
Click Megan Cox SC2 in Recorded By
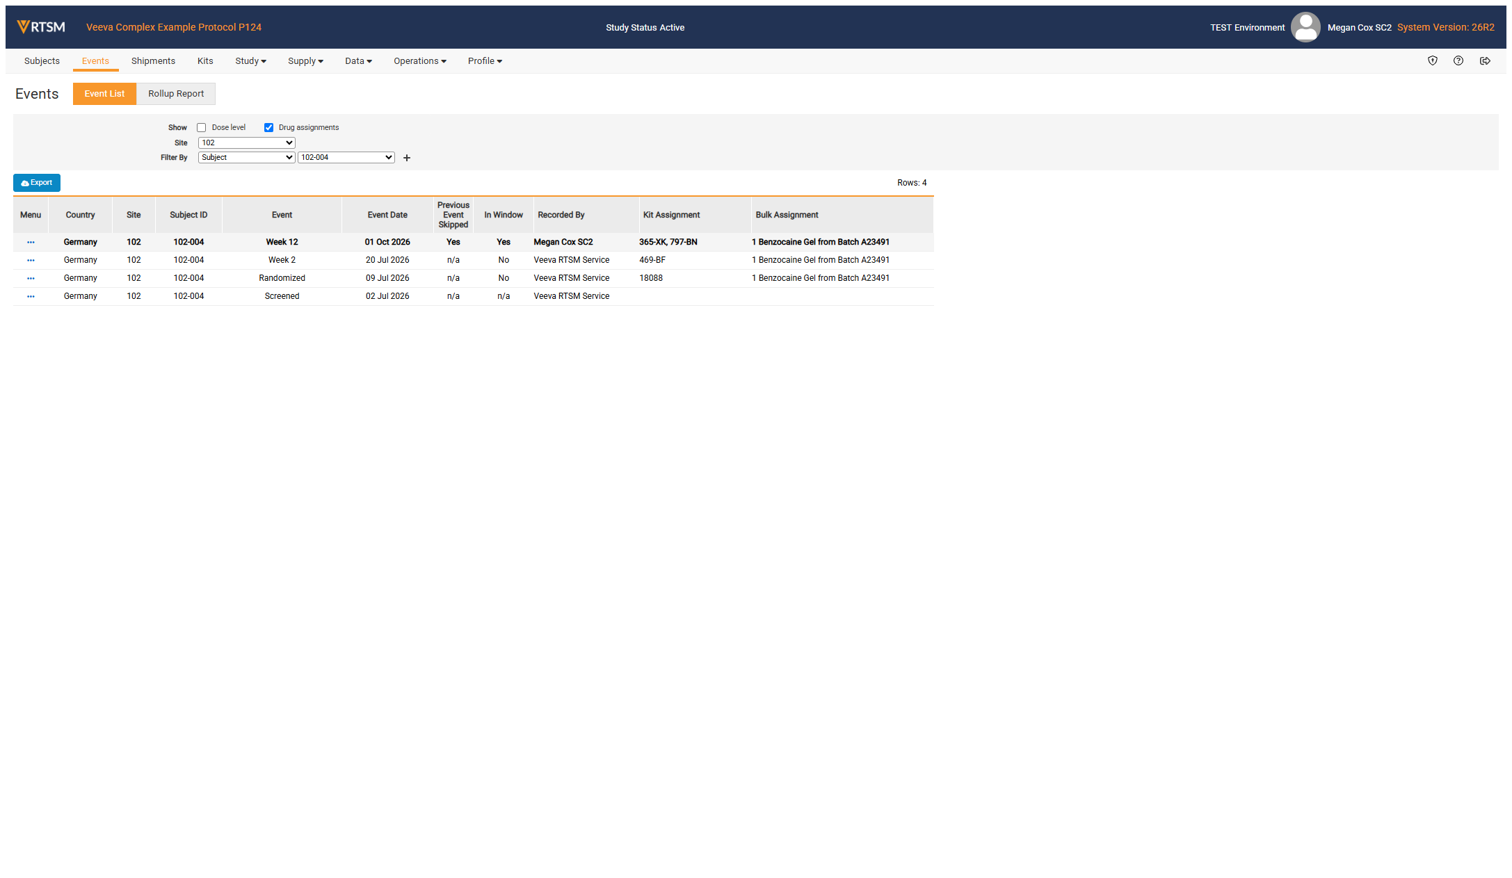coord(563,242)
